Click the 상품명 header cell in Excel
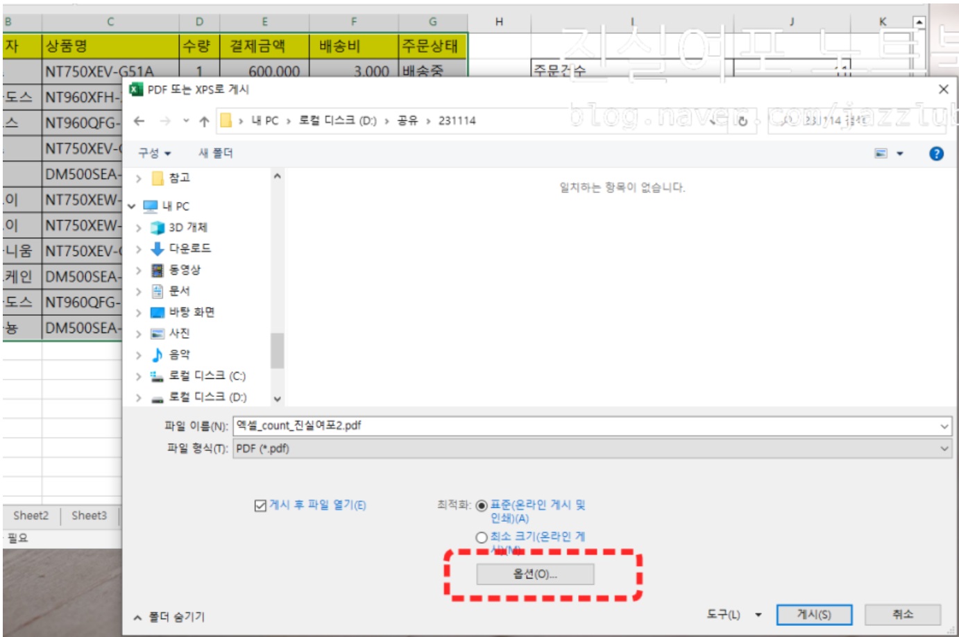The width and height of the screenshot is (959, 637). point(110,46)
